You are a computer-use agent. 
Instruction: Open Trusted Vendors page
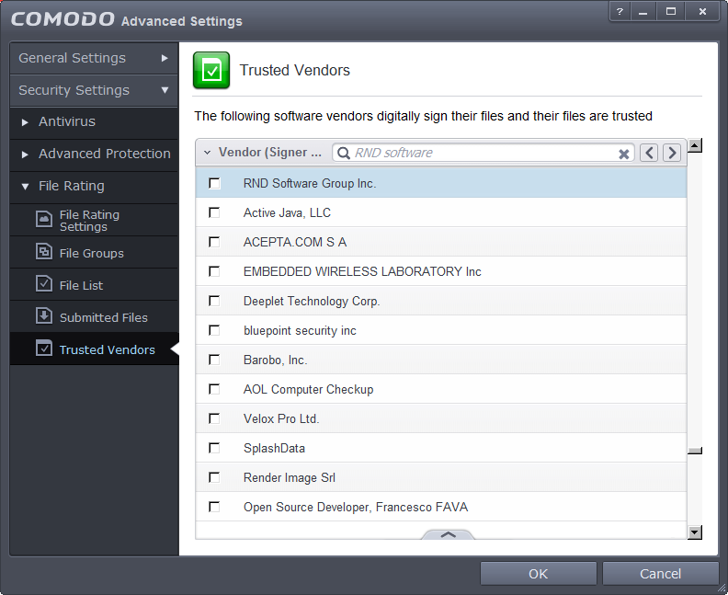(x=94, y=349)
